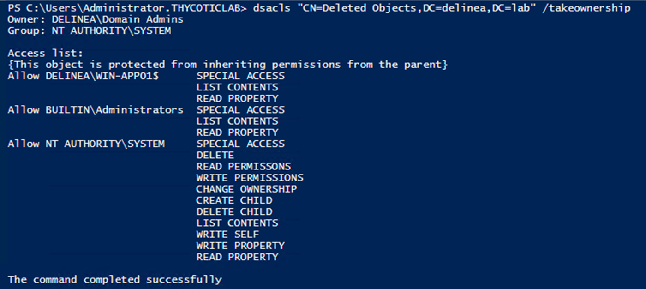Click the Owner: DELINEA\Domain Admins line

pos(96,20)
